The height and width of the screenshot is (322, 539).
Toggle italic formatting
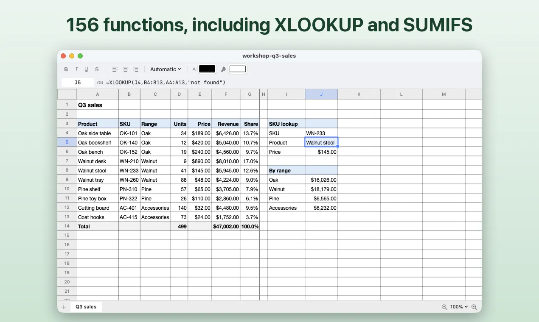(76, 69)
